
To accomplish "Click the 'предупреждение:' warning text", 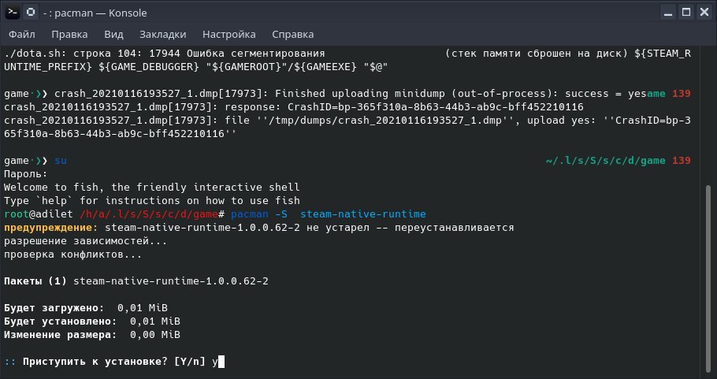I will tap(51, 227).
